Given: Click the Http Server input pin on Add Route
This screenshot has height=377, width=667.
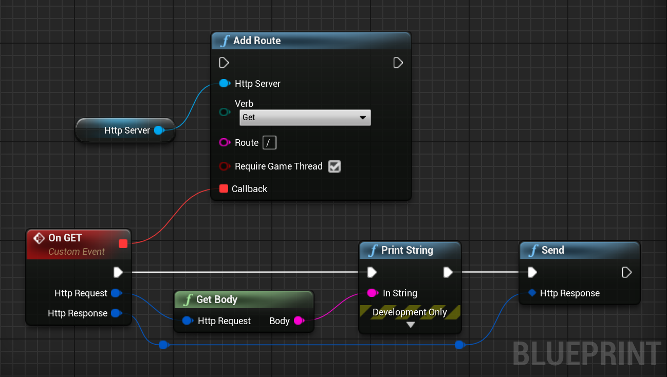Looking at the screenshot, I should [x=225, y=83].
